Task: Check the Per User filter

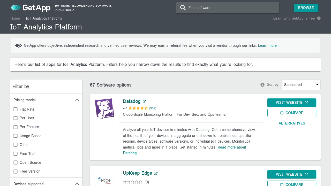Action: pyautogui.click(x=16, y=118)
